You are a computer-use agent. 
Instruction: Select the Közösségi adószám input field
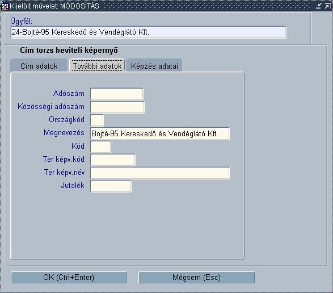pyautogui.click(x=117, y=107)
